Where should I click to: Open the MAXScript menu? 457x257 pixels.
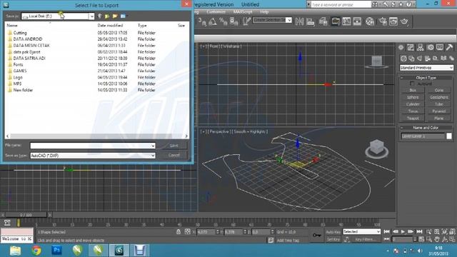pyautogui.click(x=243, y=12)
